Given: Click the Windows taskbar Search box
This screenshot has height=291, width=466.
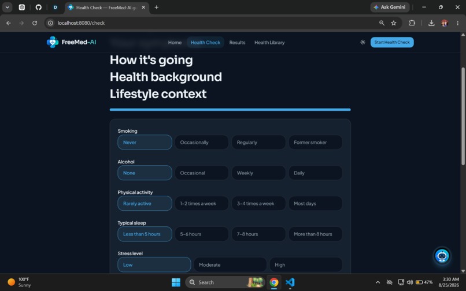Looking at the screenshot, I should (225, 282).
